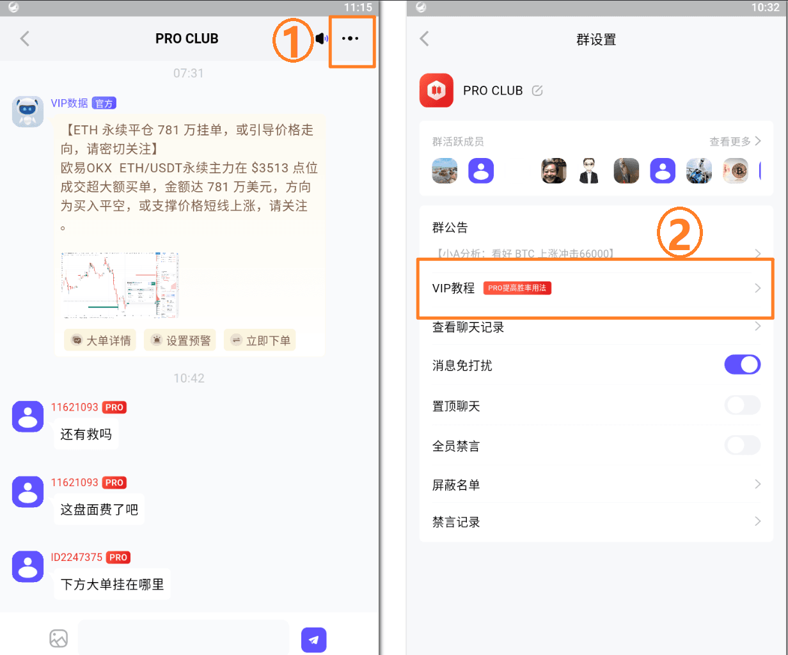
Task: Tap the PRO CLUB chat title
Action: (187, 38)
